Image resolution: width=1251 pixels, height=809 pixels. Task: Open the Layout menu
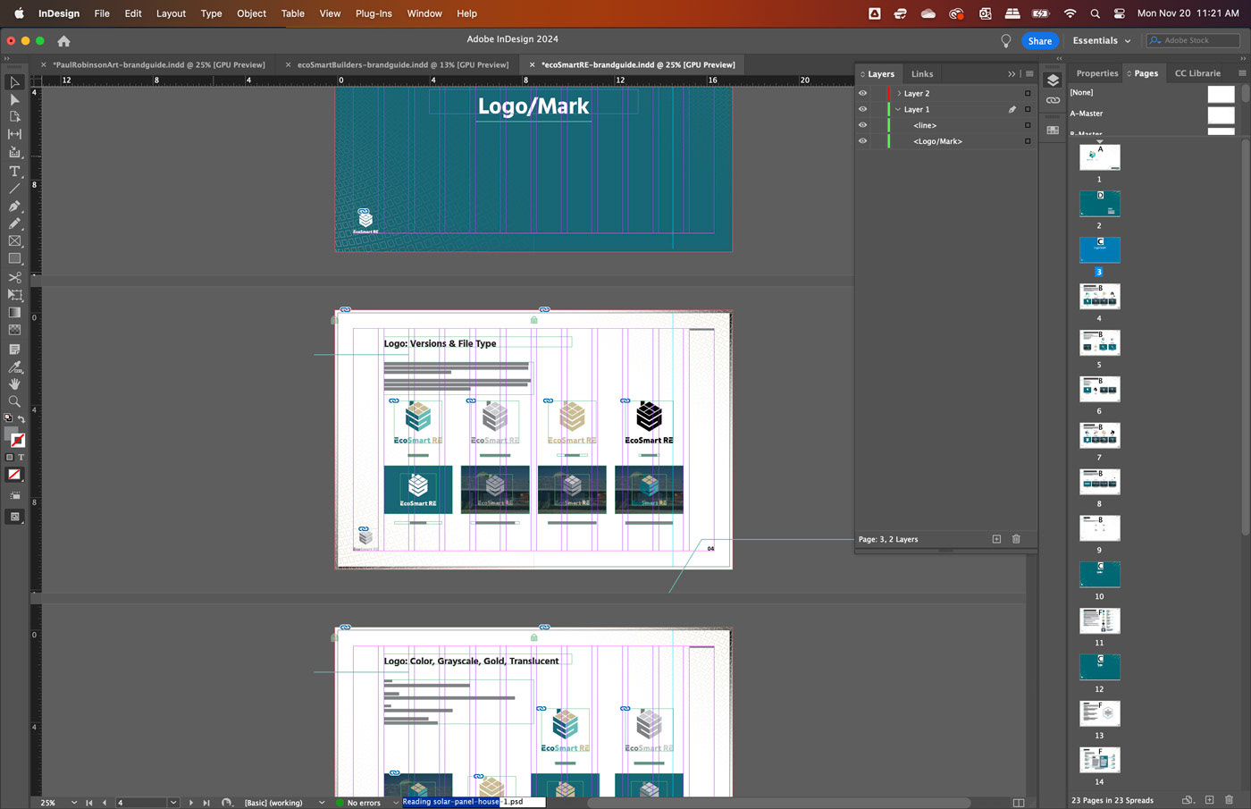pyautogui.click(x=171, y=13)
